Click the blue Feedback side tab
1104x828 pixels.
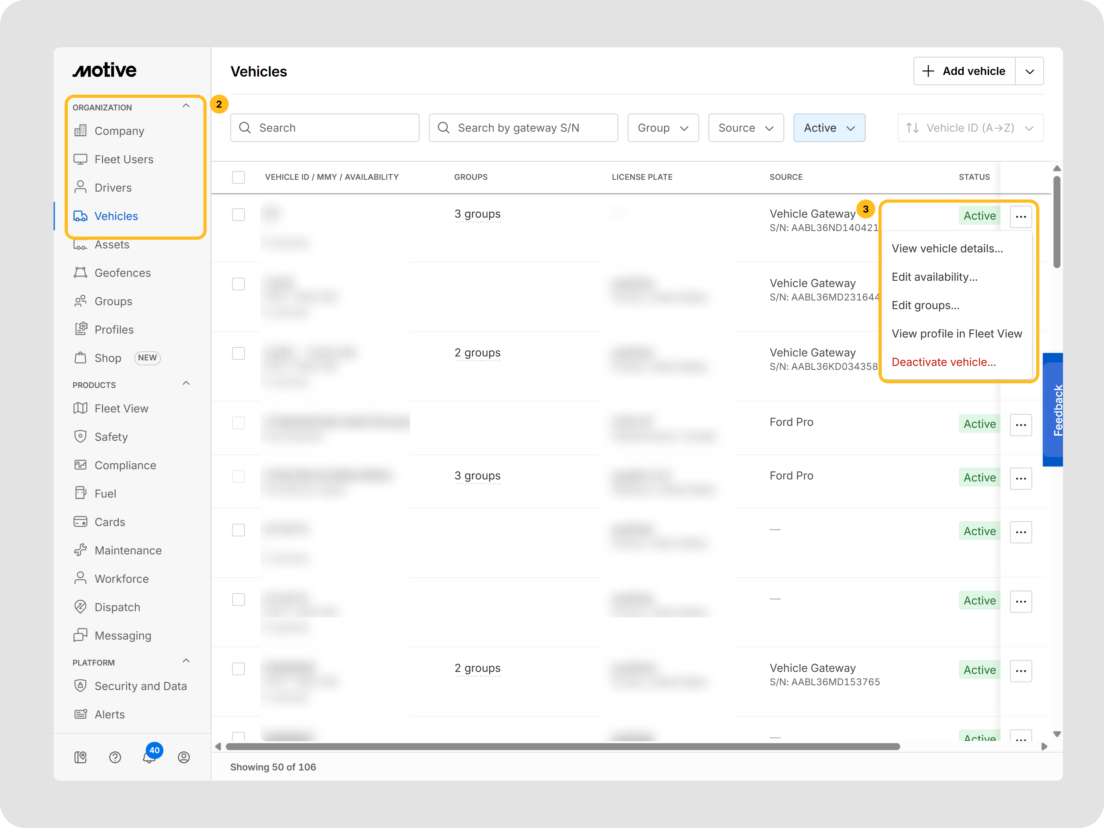click(1054, 410)
